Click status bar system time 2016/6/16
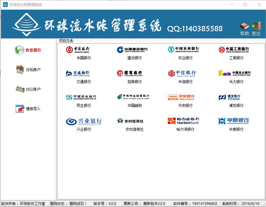 (x=251, y=203)
